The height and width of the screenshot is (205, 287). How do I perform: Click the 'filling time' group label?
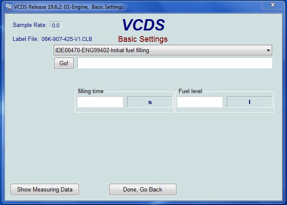(x=90, y=91)
